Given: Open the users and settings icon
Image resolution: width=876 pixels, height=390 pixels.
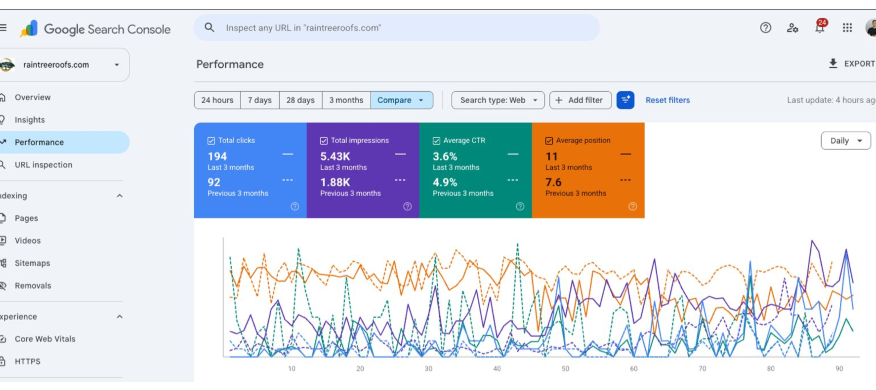Looking at the screenshot, I should click(793, 28).
